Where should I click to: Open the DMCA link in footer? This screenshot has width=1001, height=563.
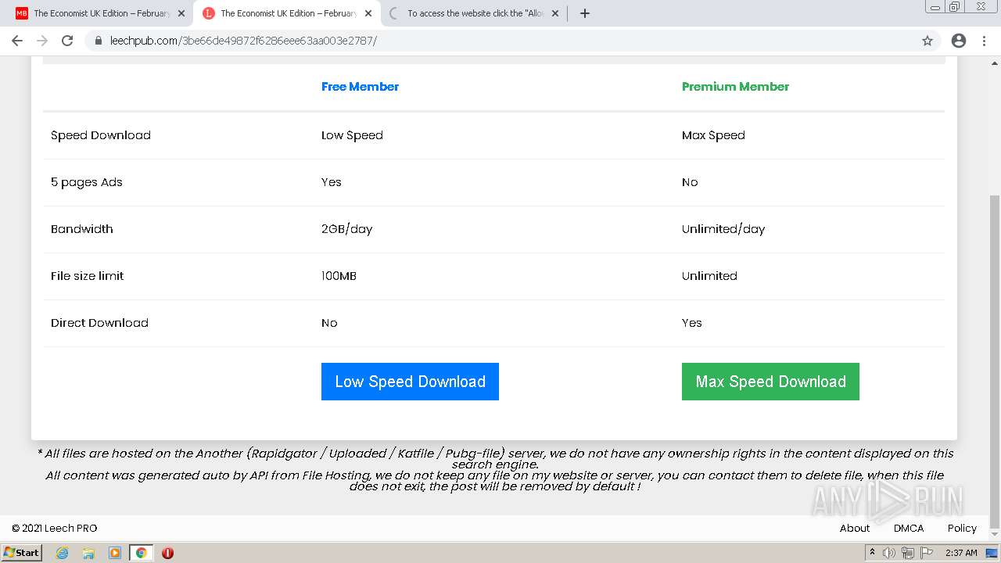(909, 528)
